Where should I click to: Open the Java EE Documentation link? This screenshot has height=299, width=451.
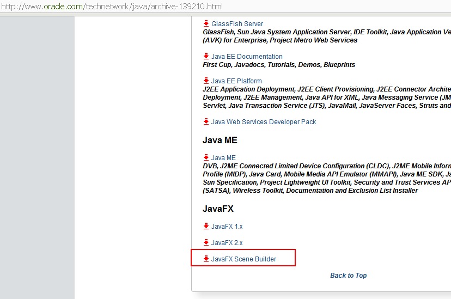pyautogui.click(x=247, y=56)
